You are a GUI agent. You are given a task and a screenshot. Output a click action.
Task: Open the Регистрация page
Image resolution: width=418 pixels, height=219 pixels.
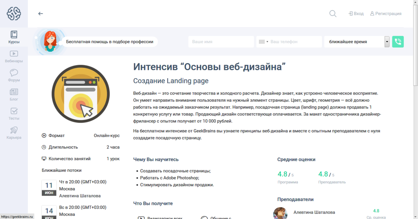[x=386, y=14]
